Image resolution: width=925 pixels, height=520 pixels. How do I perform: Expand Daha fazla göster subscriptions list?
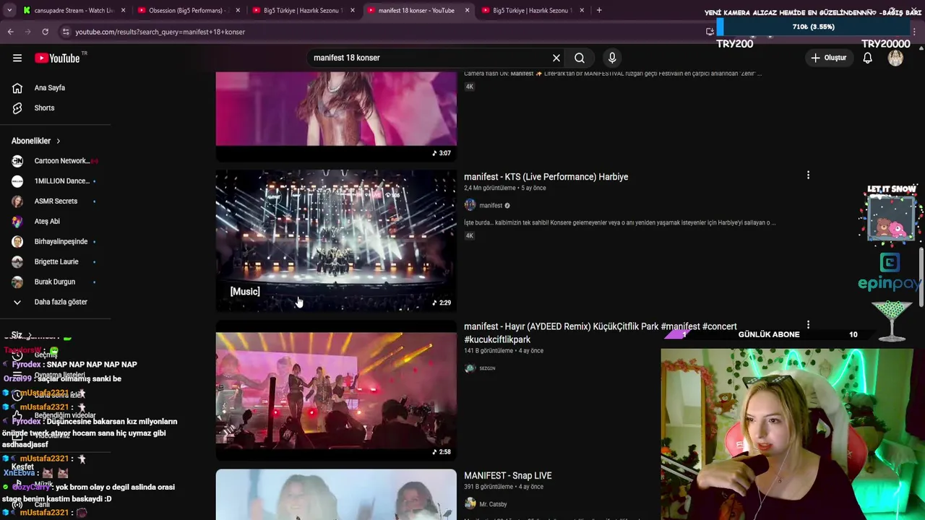pos(49,302)
